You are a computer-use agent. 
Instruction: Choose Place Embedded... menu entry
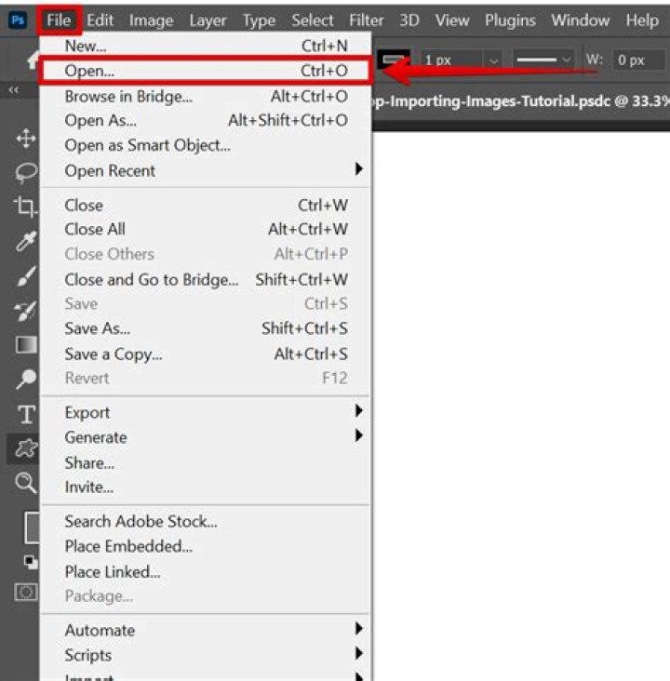pos(128,546)
